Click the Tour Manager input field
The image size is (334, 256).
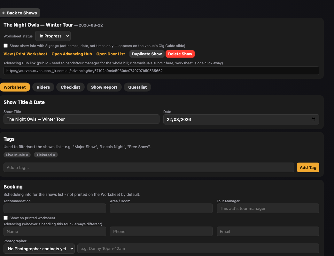[268, 208]
